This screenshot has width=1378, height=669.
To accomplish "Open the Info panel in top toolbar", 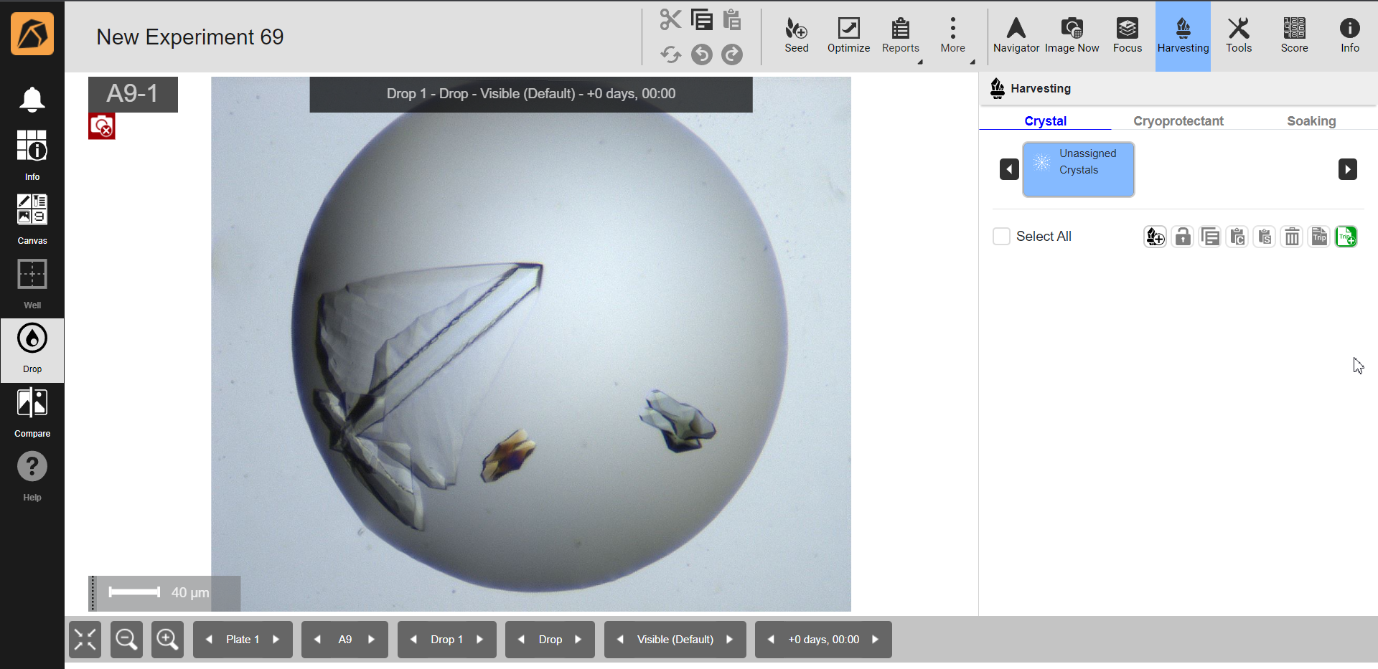I will [1349, 35].
